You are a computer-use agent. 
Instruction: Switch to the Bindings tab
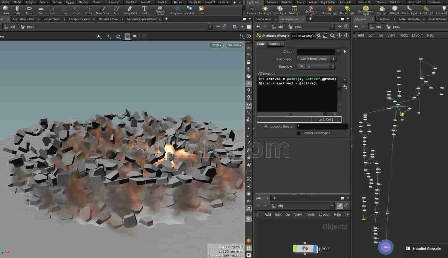(275, 44)
